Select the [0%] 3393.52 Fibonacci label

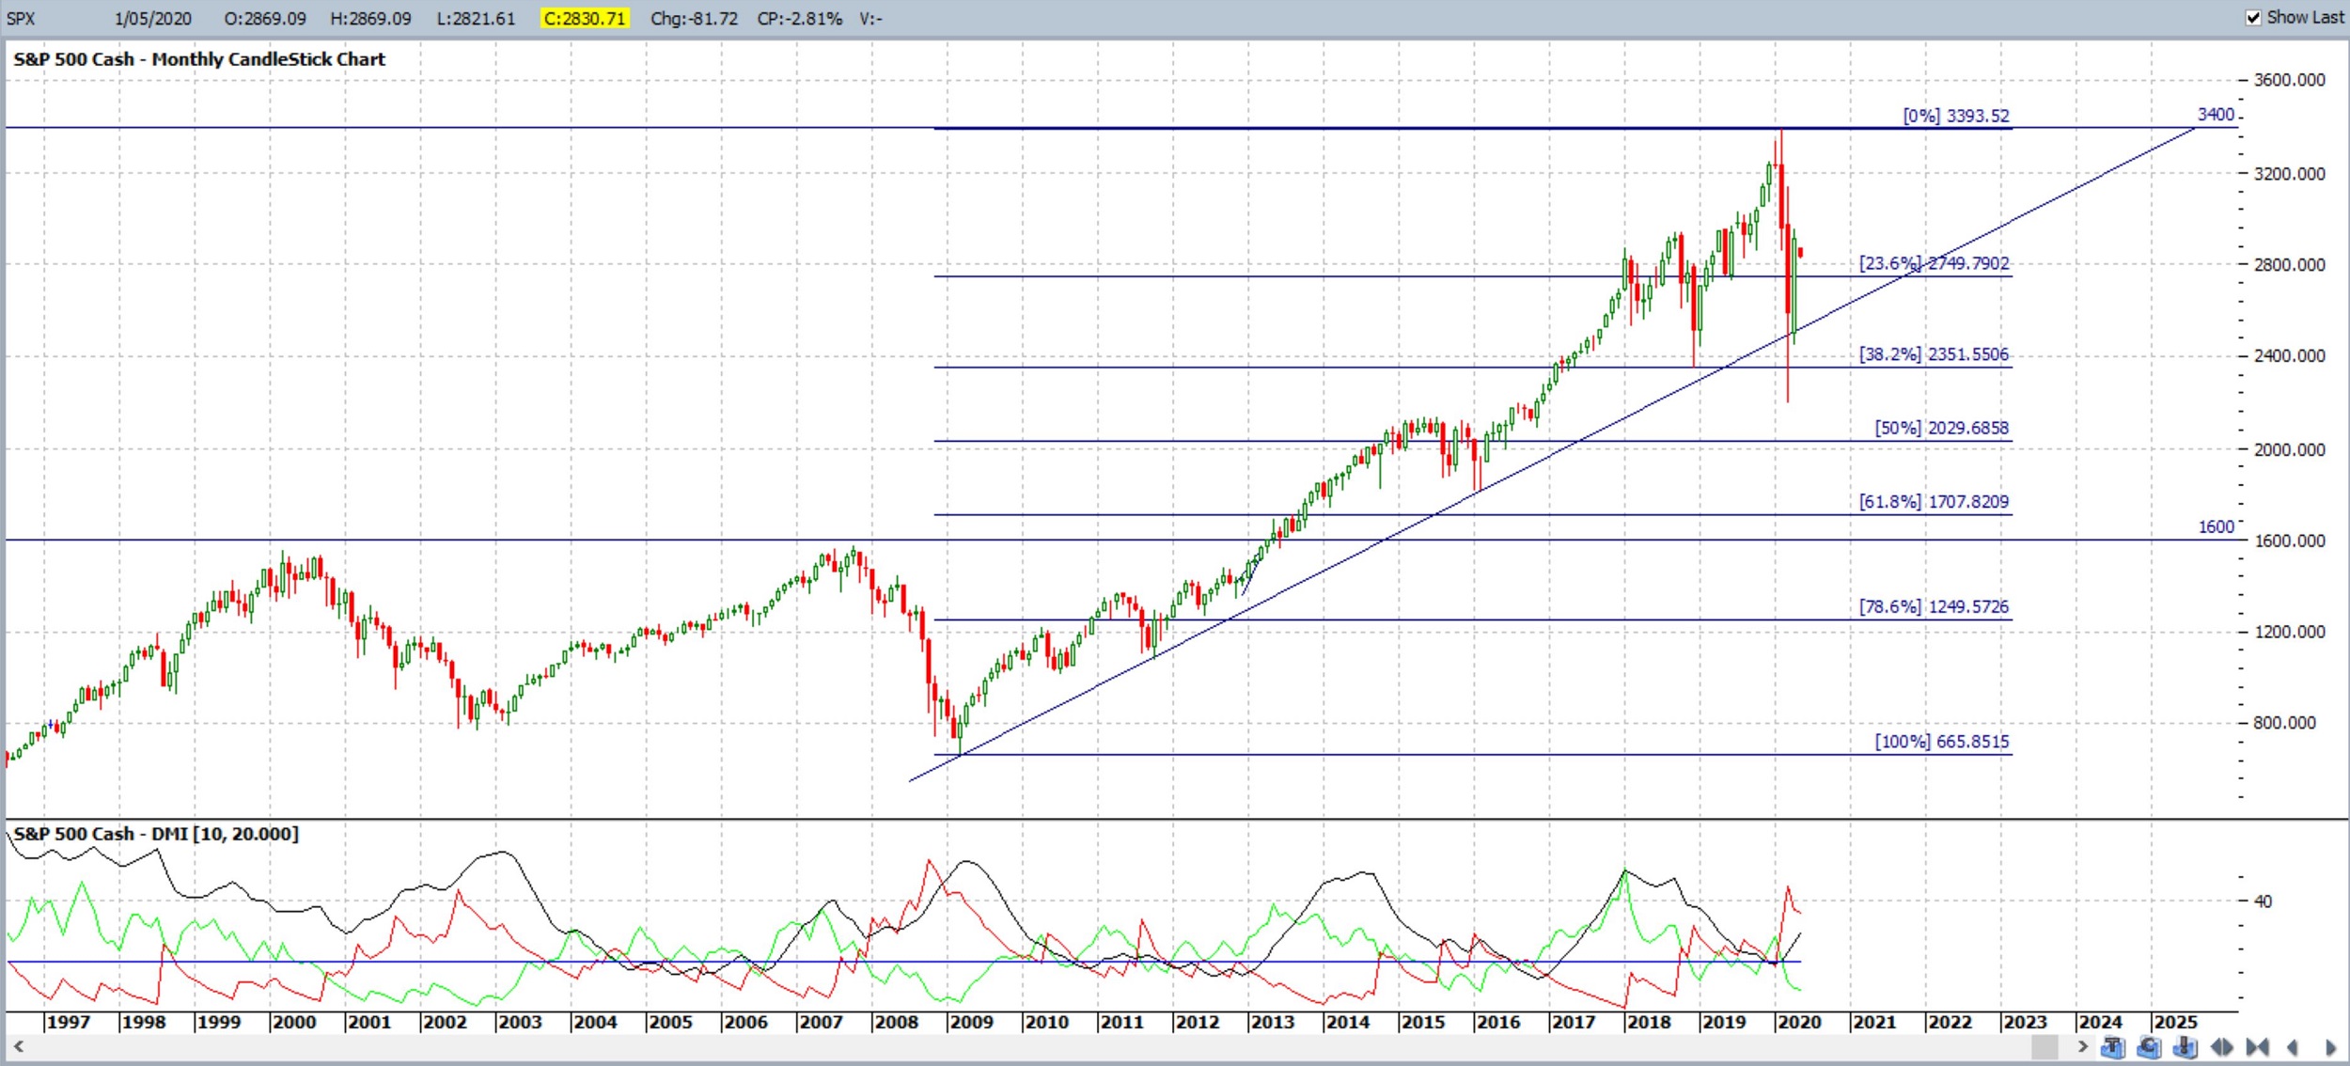(x=1956, y=116)
